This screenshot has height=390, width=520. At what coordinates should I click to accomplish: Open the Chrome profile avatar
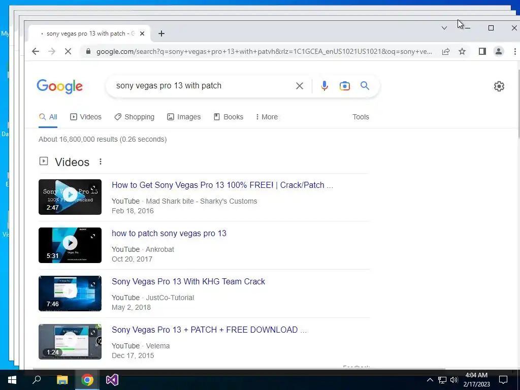(499, 51)
